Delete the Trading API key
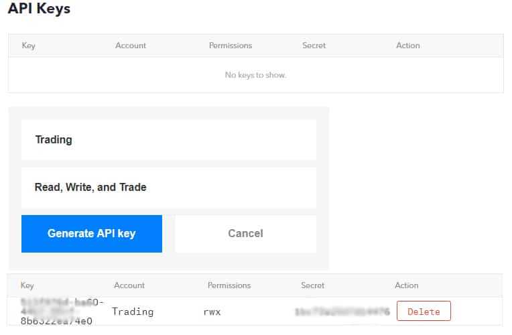 click(x=424, y=311)
